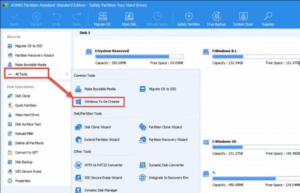The image size is (300, 193).
Task: Run Disk Surface Test from the sidebar
Action: tap(24, 124)
